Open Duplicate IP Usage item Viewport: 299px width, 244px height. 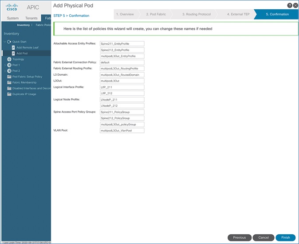point(24,94)
